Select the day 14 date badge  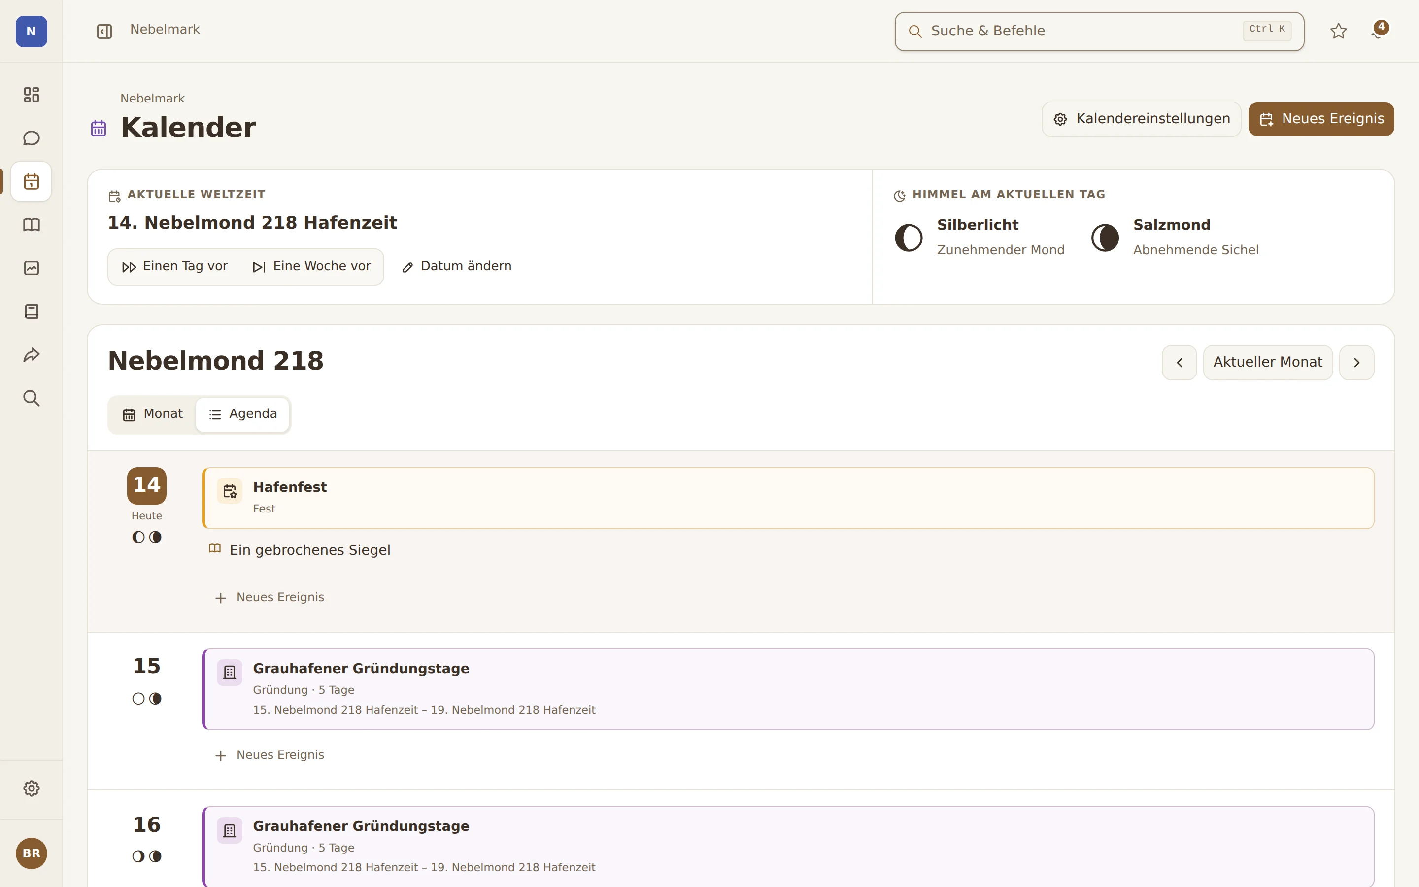147,486
